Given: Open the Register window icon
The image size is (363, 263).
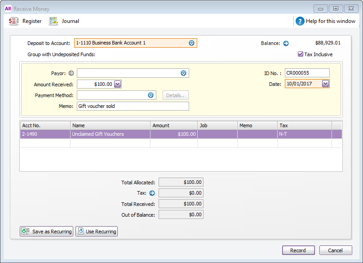Looking at the screenshot, I should [x=14, y=21].
